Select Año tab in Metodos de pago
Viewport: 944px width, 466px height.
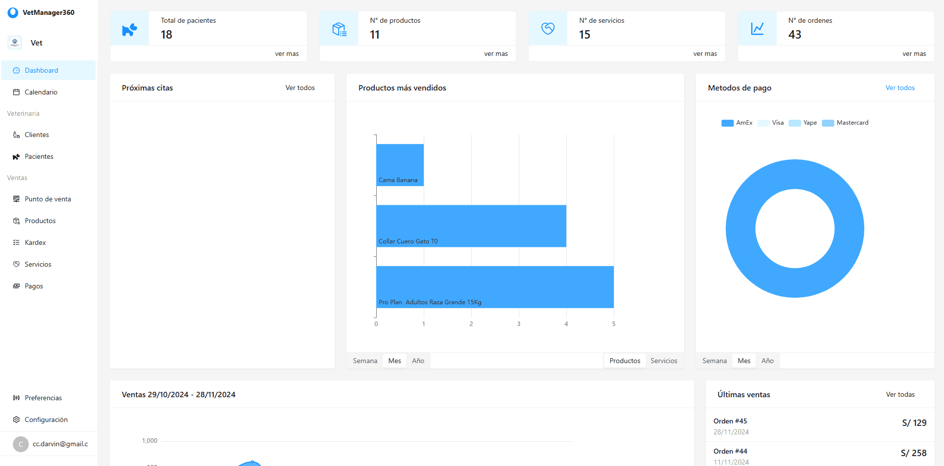point(768,361)
